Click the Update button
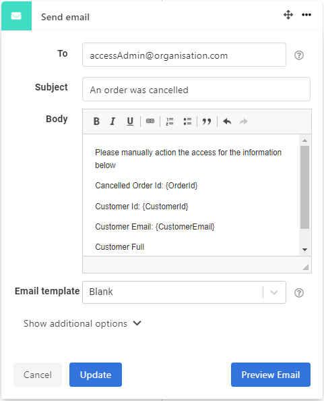Screen dimensions: 324x401 [x=96, y=375]
